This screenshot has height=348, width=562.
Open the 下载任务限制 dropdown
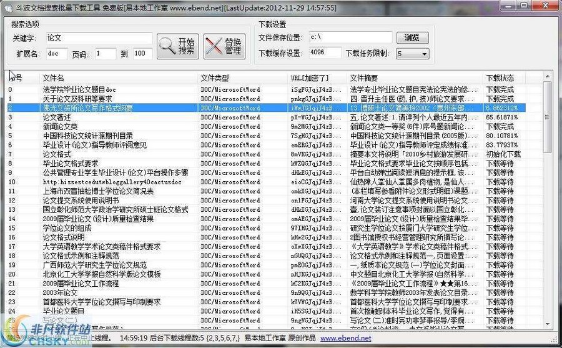click(412, 54)
